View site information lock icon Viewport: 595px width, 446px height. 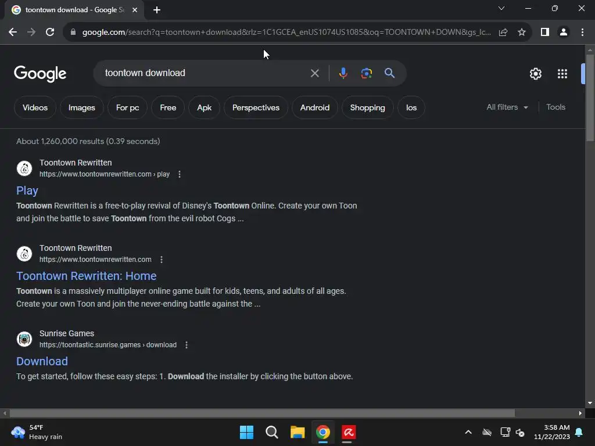pyautogui.click(x=73, y=33)
